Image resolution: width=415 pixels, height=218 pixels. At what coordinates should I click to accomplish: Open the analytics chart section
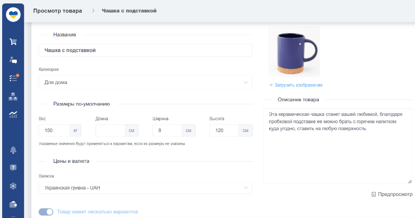coord(13,115)
